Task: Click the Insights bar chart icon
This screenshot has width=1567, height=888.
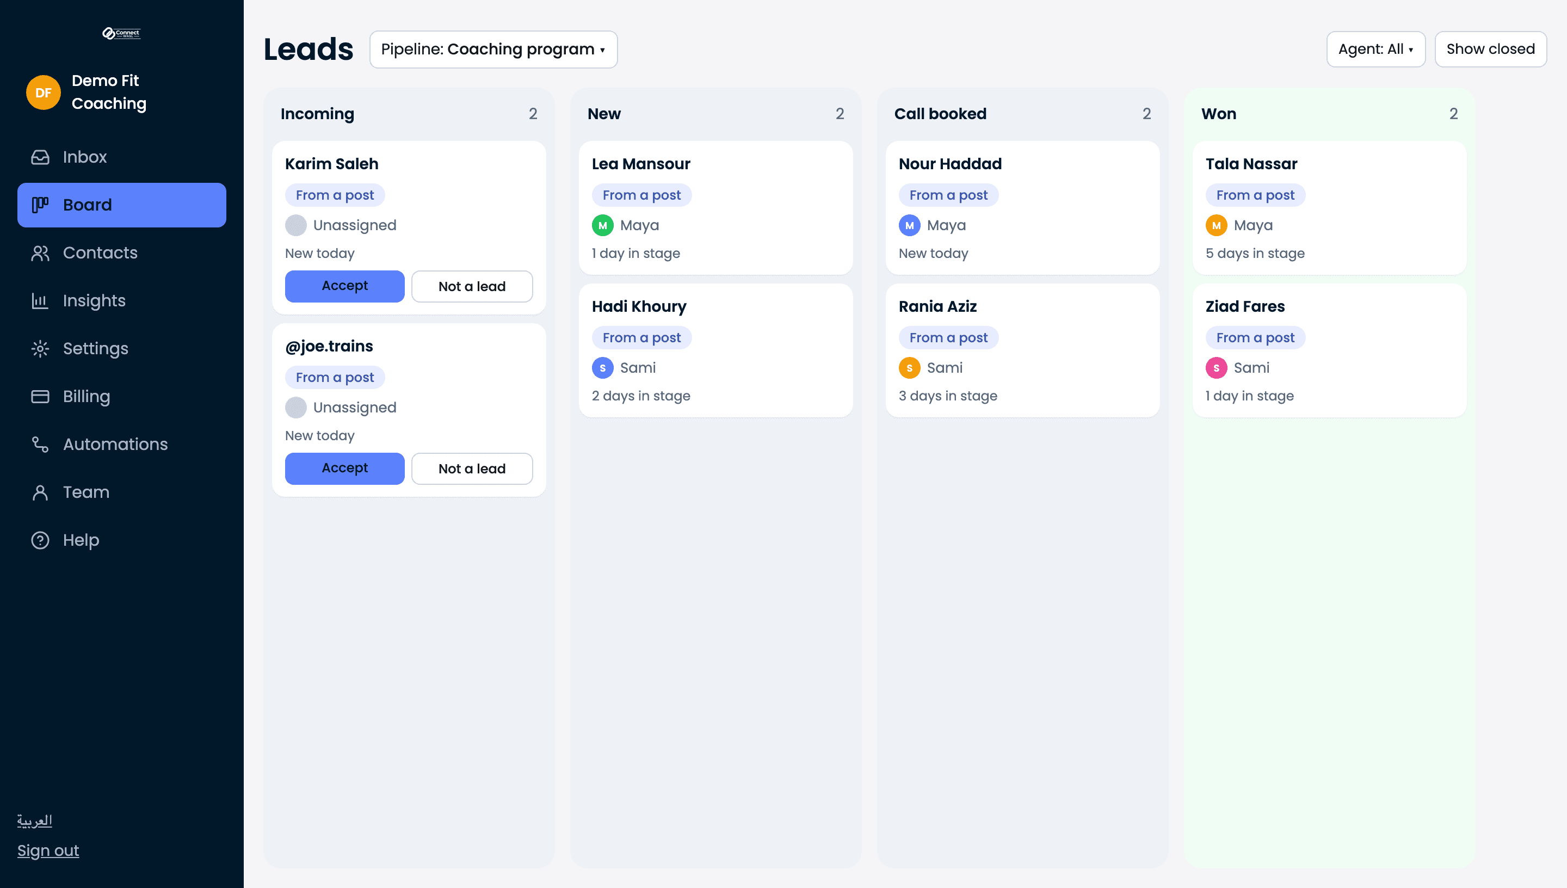Action: (40, 301)
